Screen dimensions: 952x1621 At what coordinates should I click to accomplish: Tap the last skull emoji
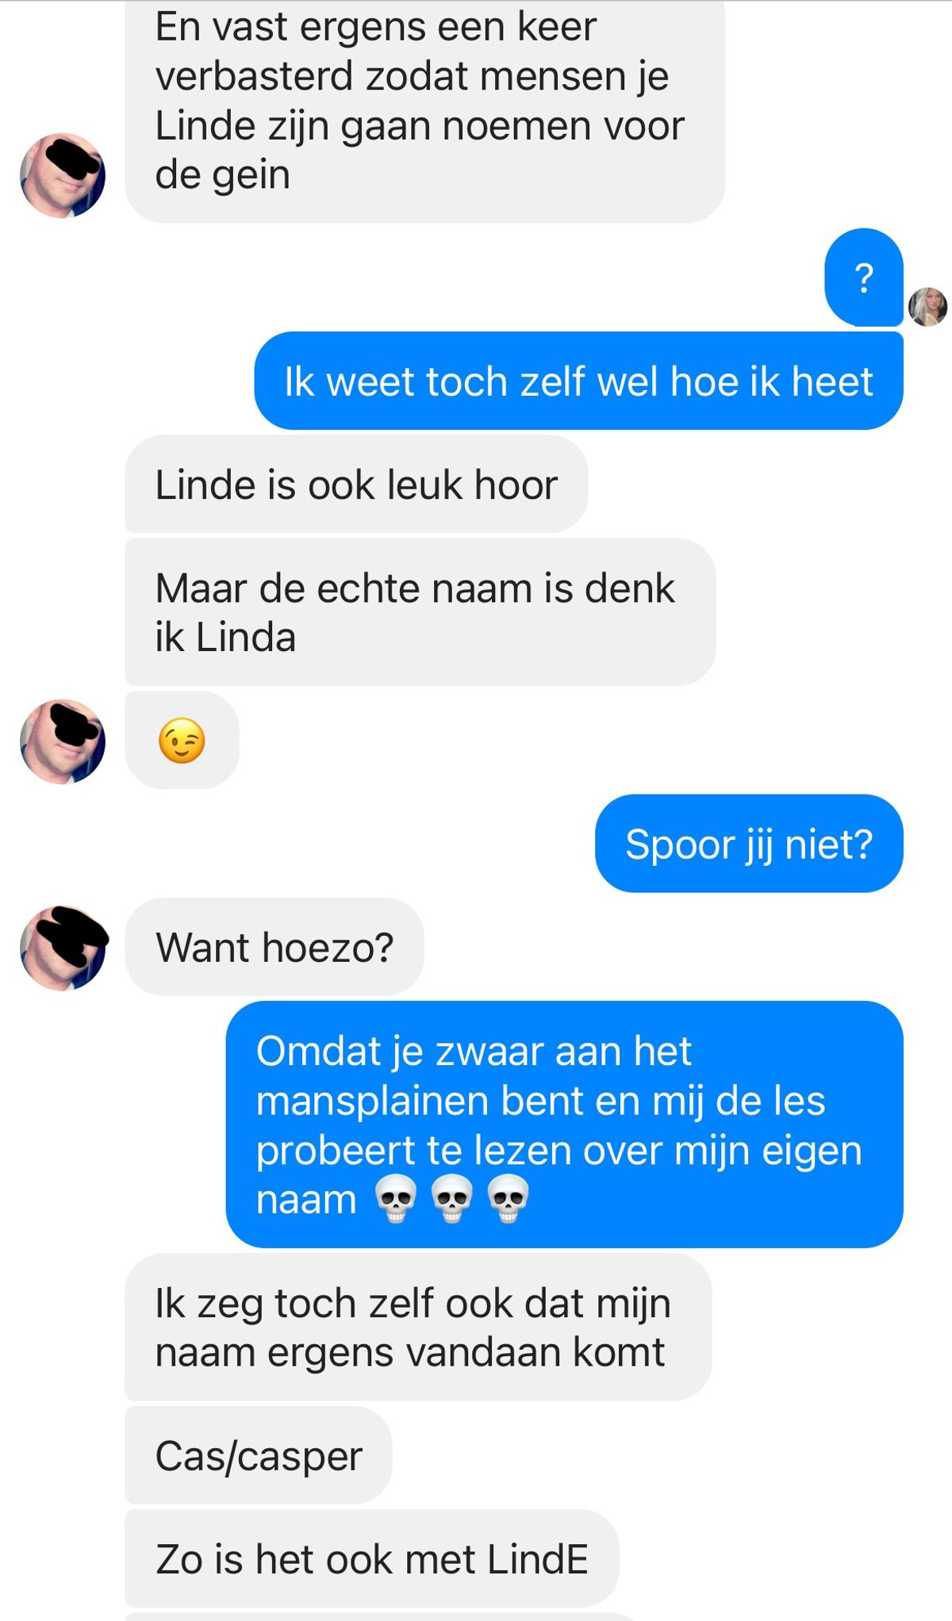[508, 1198]
